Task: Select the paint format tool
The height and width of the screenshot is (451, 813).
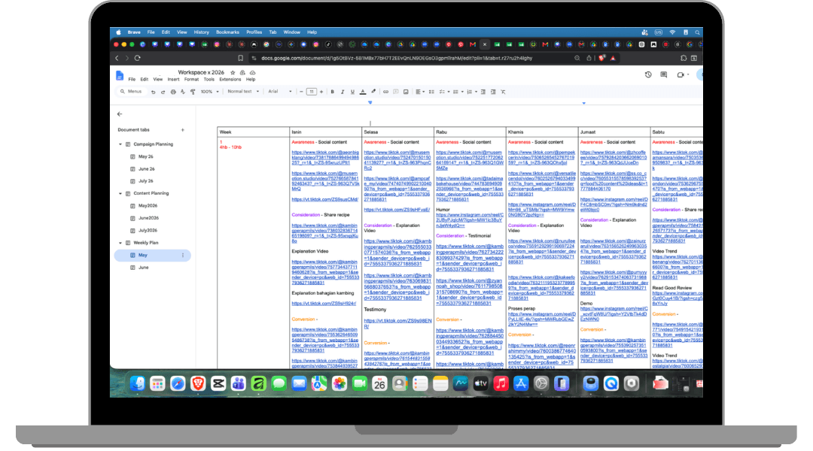Action: pyautogui.click(x=193, y=92)
